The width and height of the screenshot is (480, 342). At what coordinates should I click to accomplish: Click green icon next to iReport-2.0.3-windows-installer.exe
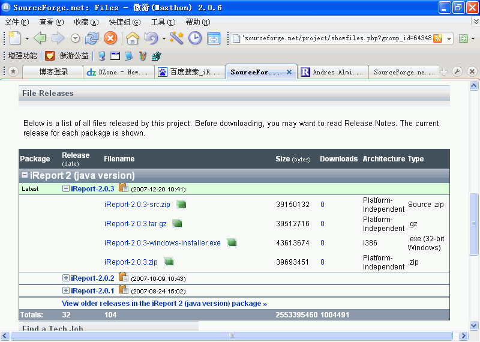pos(232,243)
